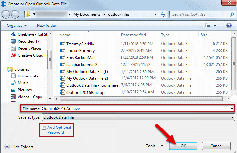
Task: Click New folder button
Action: click(x=46, y=25)
